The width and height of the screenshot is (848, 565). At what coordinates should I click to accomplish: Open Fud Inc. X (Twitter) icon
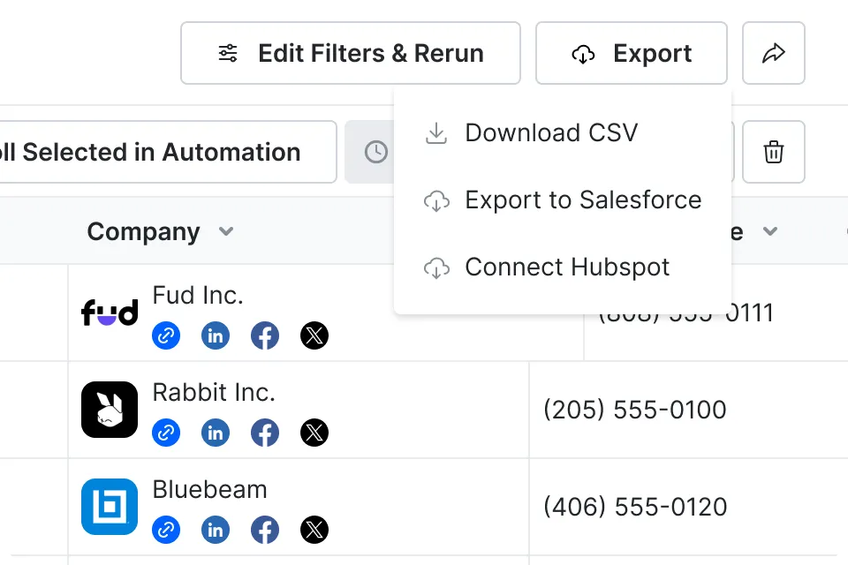coord(314,335)
